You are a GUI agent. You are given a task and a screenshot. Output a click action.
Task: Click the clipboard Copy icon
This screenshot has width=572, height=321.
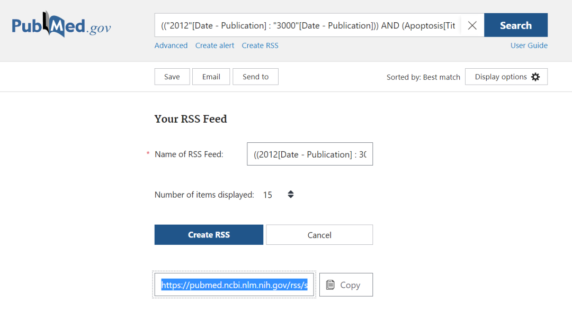[330, 285]
